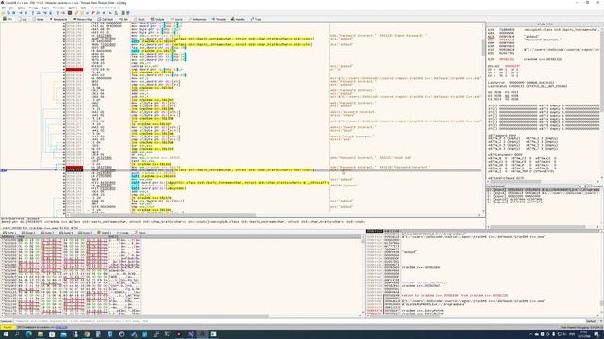This screenshot has height=339, width=604.
Task: Open the Scylla dark square toolbar icon
Action: (70, 13)
